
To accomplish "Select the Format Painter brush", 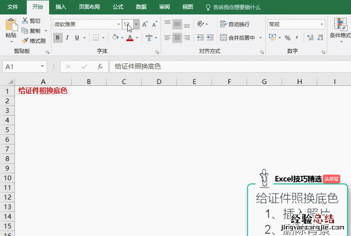I will [25, 41].
